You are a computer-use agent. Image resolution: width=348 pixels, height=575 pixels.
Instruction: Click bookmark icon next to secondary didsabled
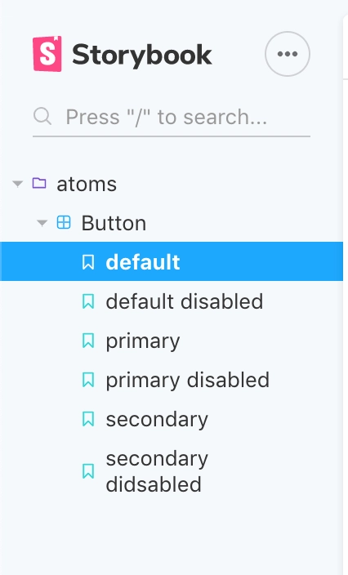coord(88,471)
